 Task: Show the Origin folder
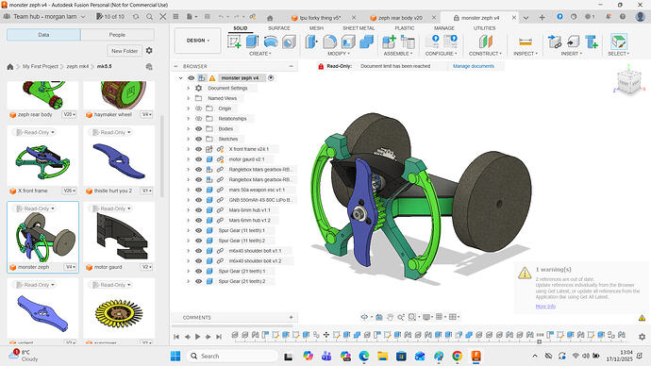pyautogui.click(x=199, y=108)
